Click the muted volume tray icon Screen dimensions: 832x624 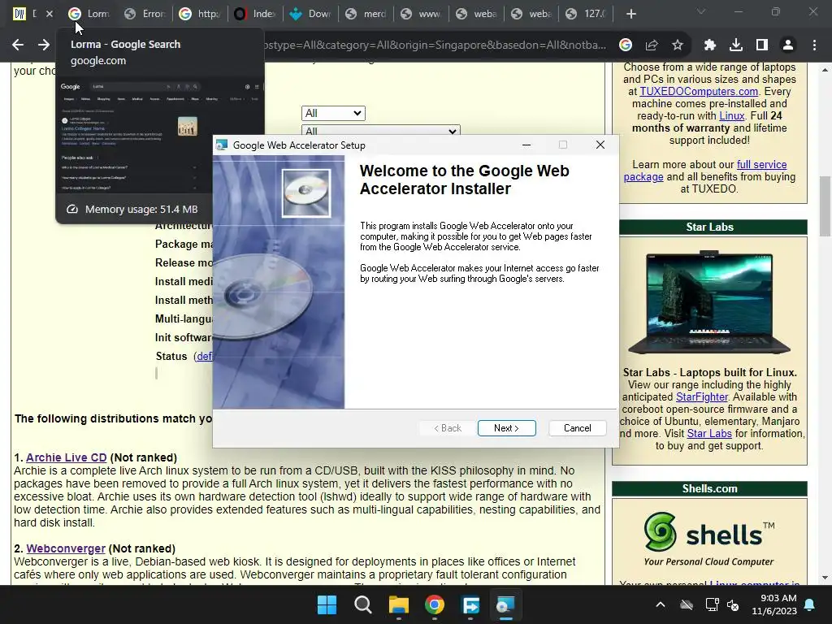pos(733,604)
